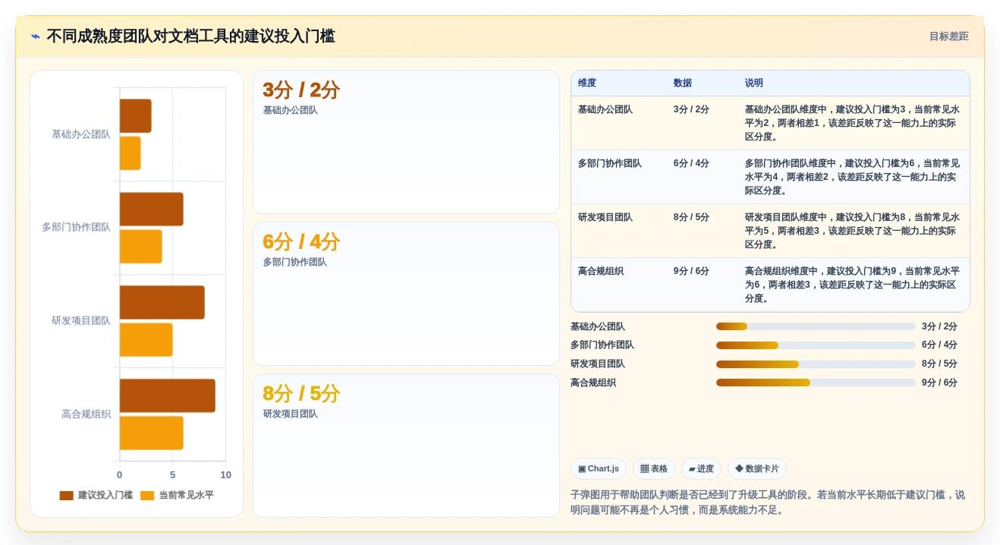Screen dimensions: 1000x545
Task: Click 9分 / 6分 value beside progress bar
Action: click(x=939, y=383)
